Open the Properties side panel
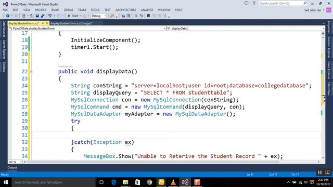 [329, 27]
